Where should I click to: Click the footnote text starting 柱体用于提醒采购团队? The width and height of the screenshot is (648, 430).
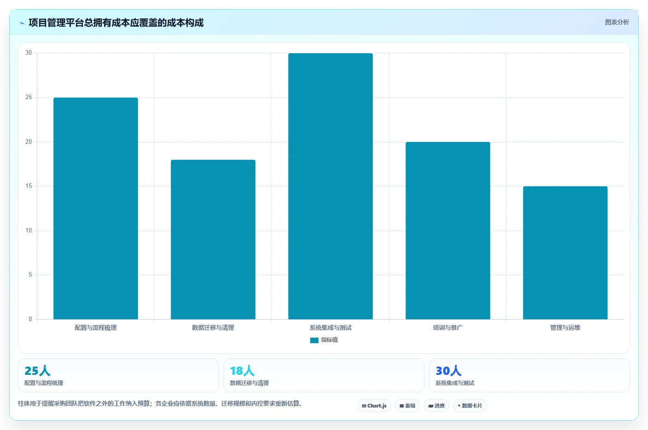coord(161,403)
